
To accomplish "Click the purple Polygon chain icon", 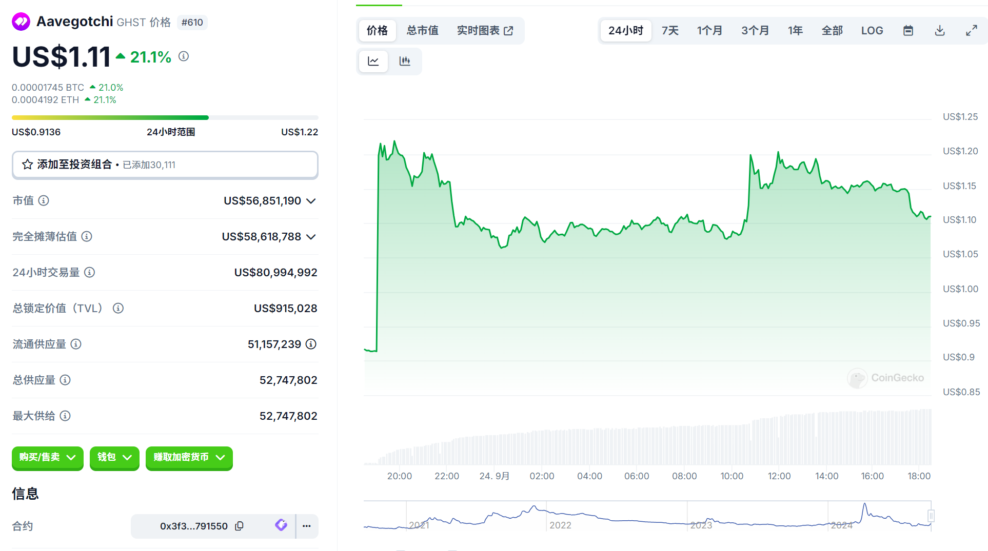I will tap(281, 525).
